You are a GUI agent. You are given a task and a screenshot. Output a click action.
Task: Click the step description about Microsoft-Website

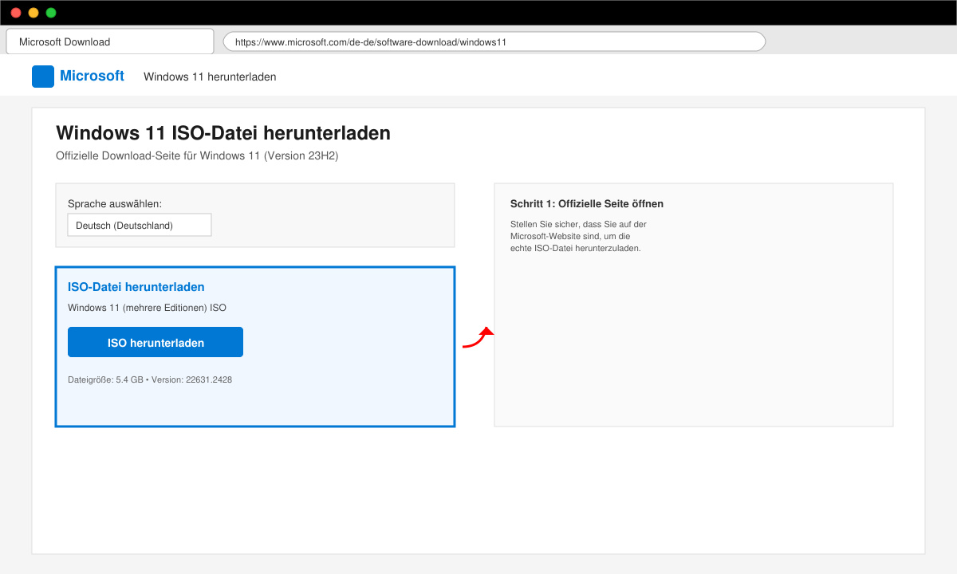click(578, 236)
